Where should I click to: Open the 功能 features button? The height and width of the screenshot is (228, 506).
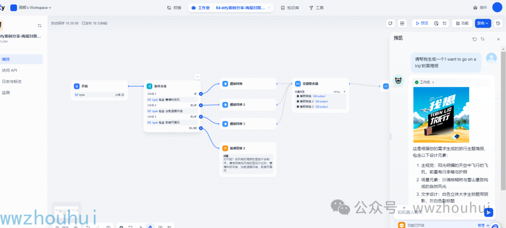[462, 23]
